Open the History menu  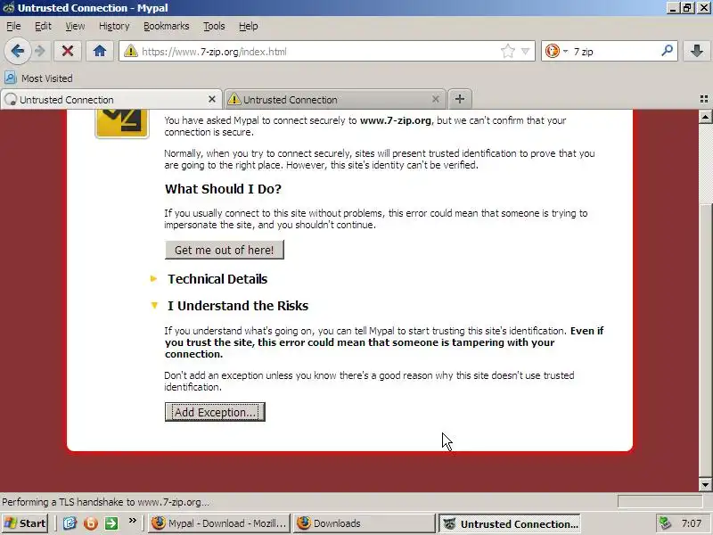(114, 26)
